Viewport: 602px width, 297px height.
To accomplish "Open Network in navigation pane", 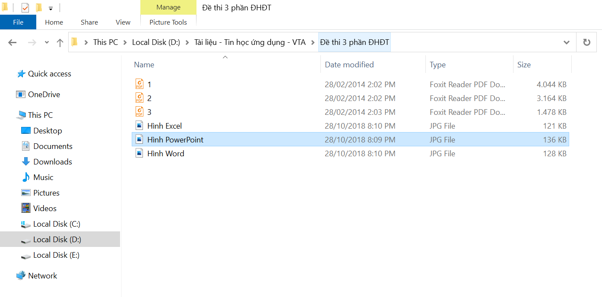I will 42,276.
